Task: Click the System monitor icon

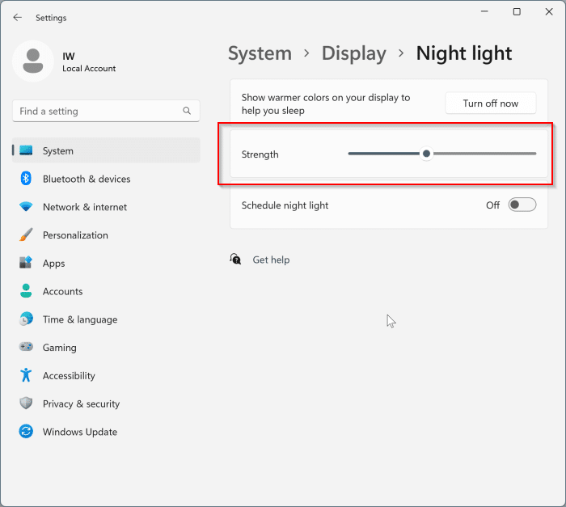Action: tap(26, 150)
